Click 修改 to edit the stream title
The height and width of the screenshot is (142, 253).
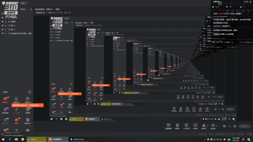[x=58, y=9]
